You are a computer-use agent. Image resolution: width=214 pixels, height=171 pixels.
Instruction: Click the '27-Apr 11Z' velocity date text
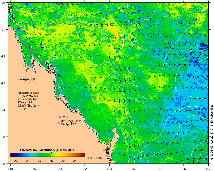pyautogui.click(x=25, y=102)
